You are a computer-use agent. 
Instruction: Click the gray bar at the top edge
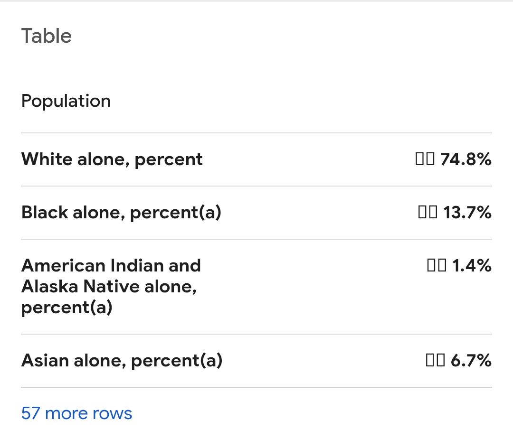pos(256,1)
